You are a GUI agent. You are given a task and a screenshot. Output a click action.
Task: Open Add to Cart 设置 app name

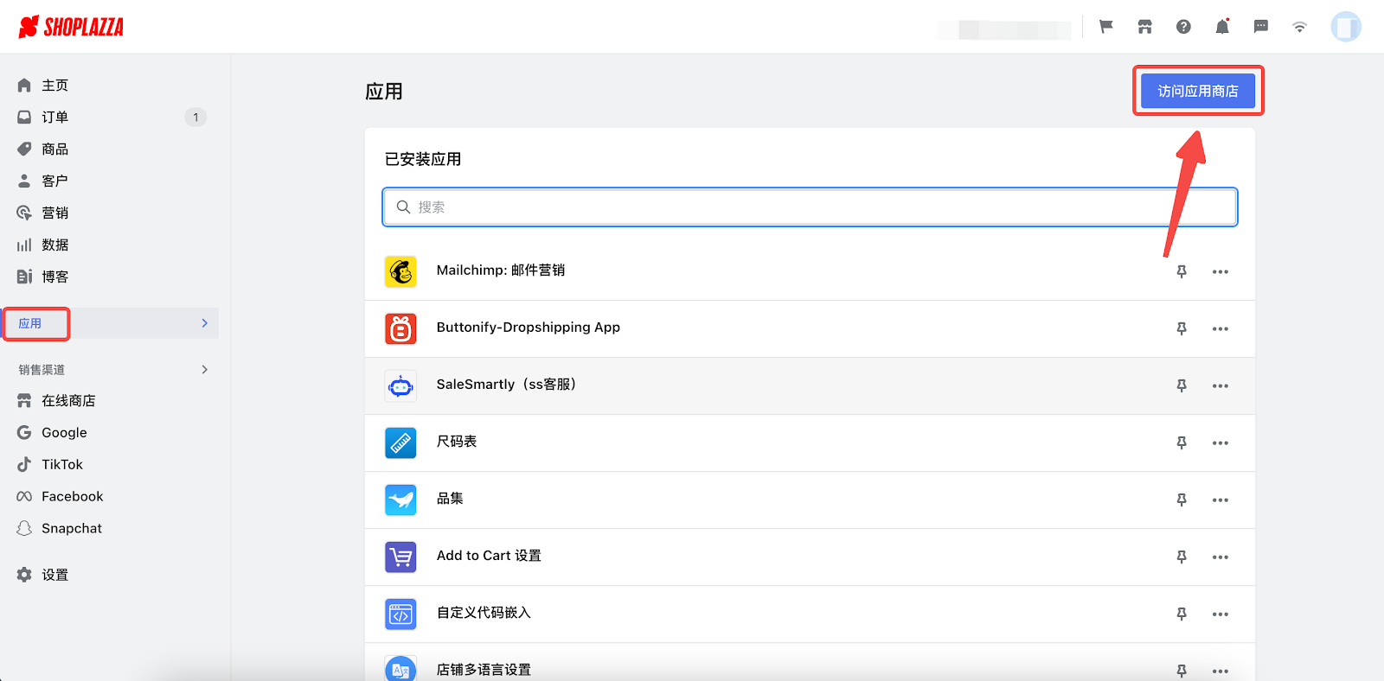pos(489,556)
